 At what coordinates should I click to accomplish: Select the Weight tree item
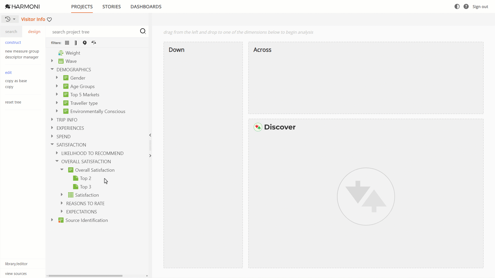pos(73,53)
